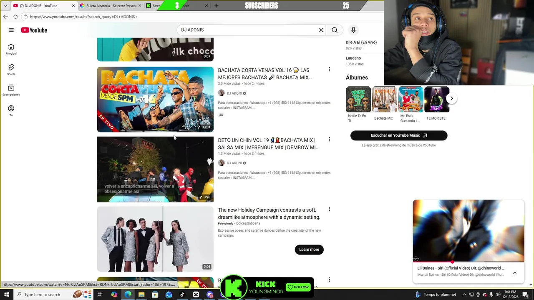Open options menu for the Dolce&Gabbana ad
This screenshot has width=534, height=300.
[x=329, y=209]
